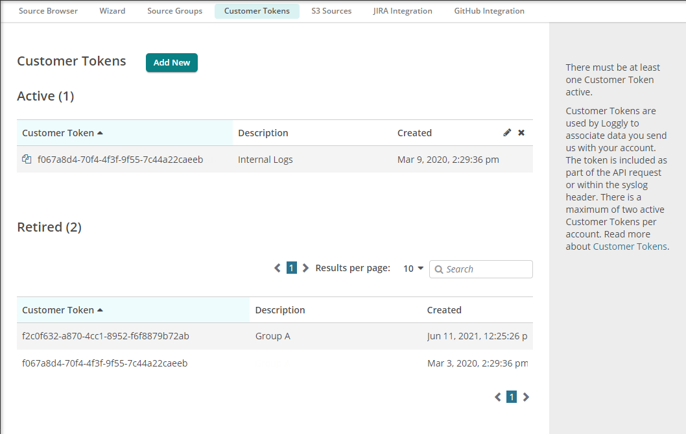Viewport: 686px width, 434px height.
Task: Click the Add New button
Action: pyautogui.click(x=172, y=63)
